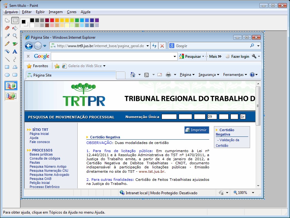The height and width of the screenshot is (218, 290).
Task: Open the recent pages dropdown arrow
Action: [x=45, y=46]
